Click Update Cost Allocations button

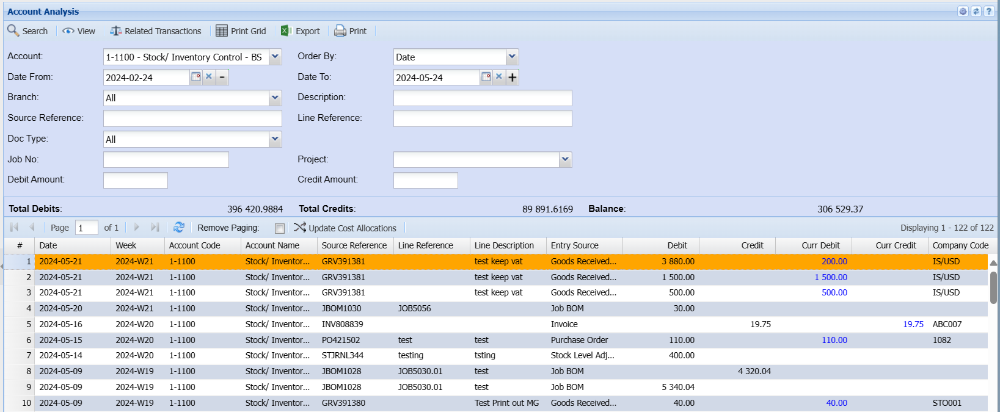tap(345, 228)
